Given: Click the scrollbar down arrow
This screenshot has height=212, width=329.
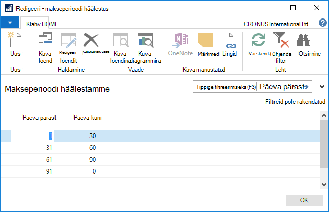Looking at the screenshot, I should click(324, 185).
